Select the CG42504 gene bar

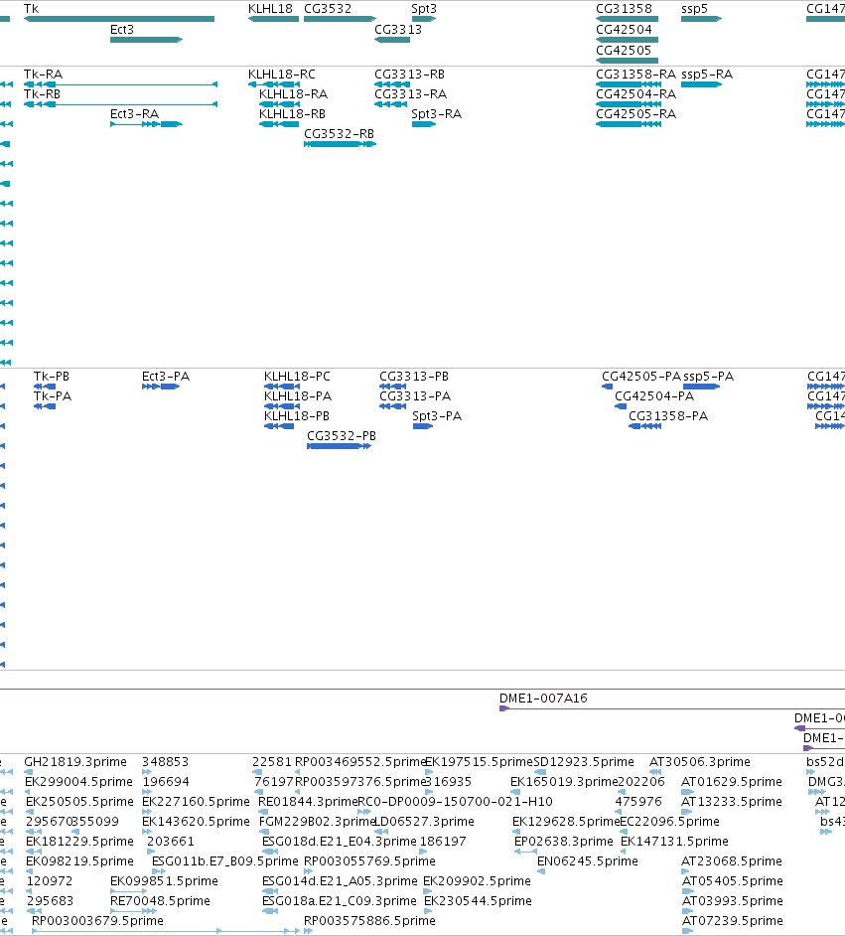tap(627, 40)
